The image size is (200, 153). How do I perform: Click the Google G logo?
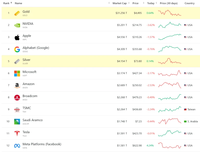pyautogui.click(x=17, y=49)
